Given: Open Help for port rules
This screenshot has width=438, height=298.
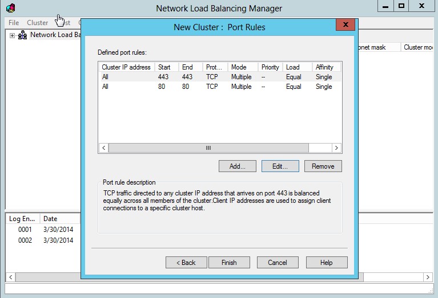Looking at the screenshot, I should click(326, 263).
